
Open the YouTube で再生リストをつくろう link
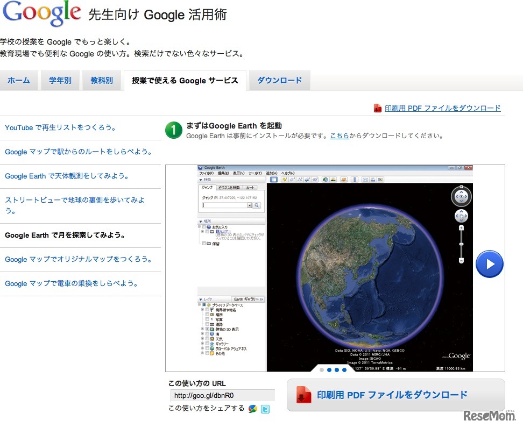[x=61, y=128]
